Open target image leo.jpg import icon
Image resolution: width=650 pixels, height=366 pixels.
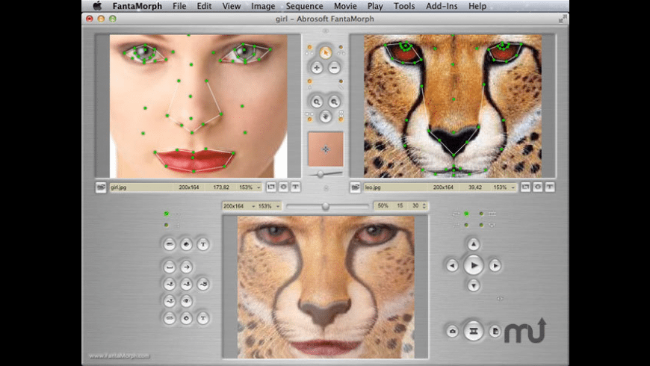[355, 187]
